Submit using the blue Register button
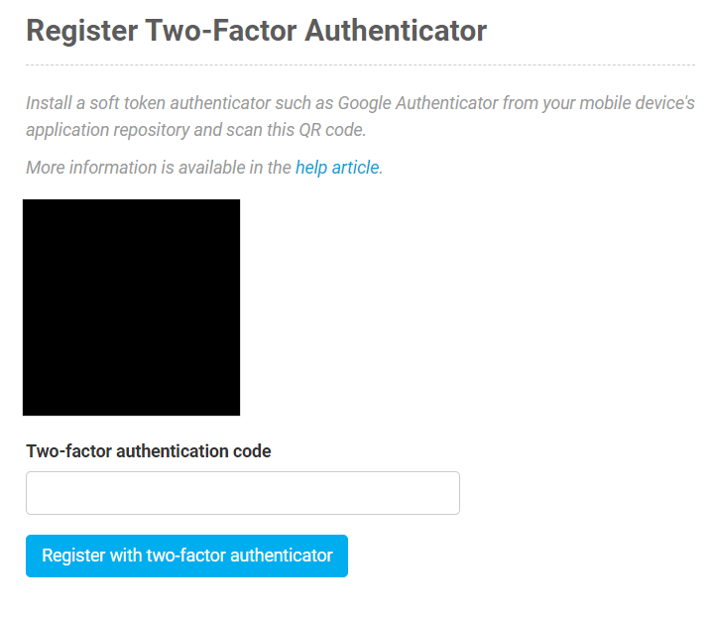 pos(186,556)
